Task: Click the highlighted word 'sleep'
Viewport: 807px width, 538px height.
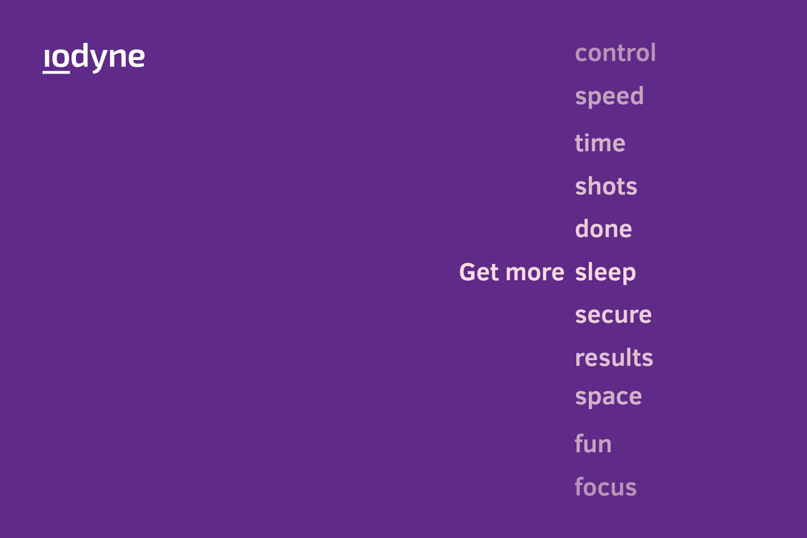Action: tap(605, 272)
